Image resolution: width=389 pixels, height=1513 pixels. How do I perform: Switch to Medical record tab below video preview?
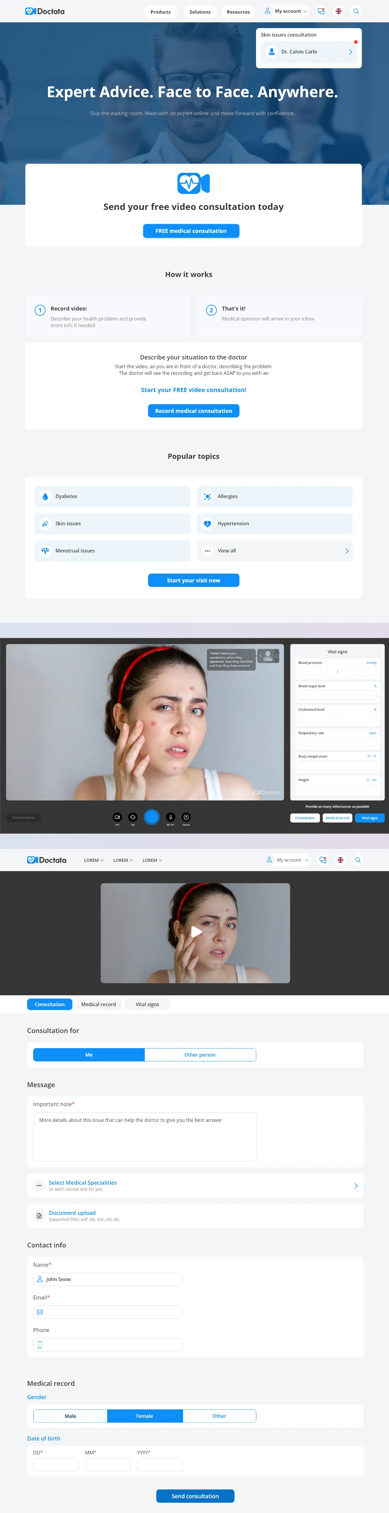99,1004
